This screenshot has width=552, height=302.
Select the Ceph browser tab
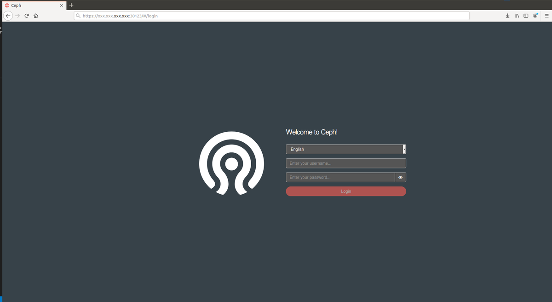[33, 6]
